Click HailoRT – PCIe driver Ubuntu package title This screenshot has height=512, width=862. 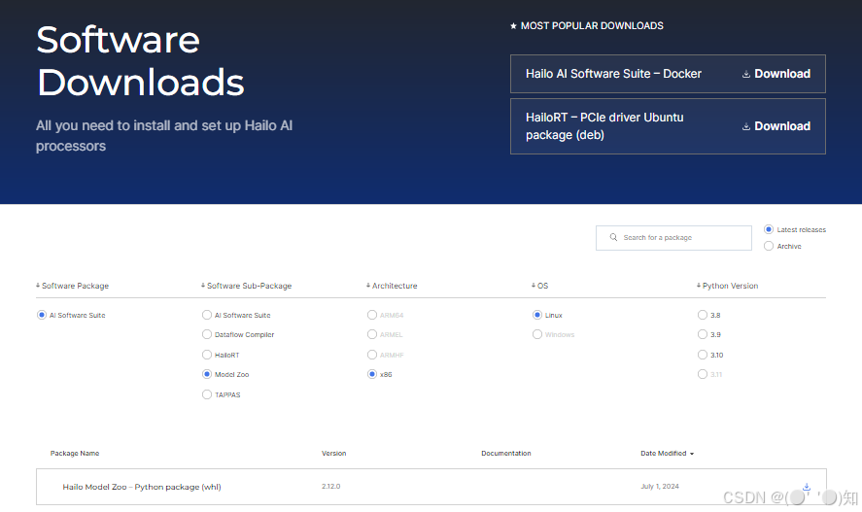click(x=604, y=126)
